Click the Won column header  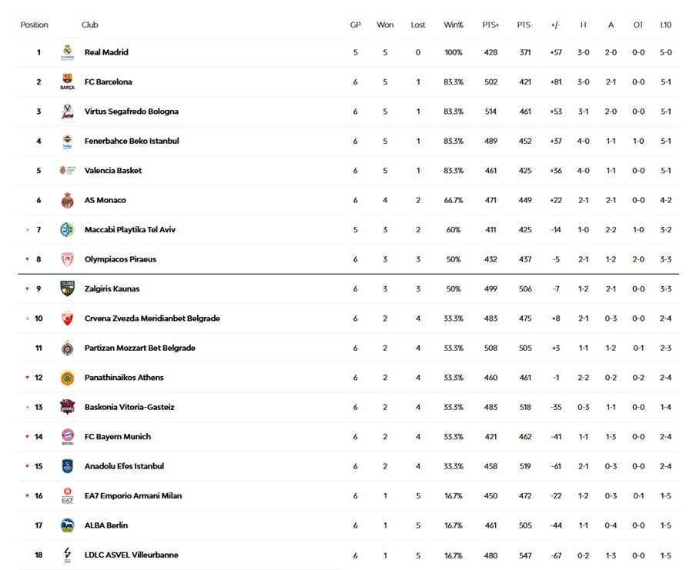[x=385, y=25]
